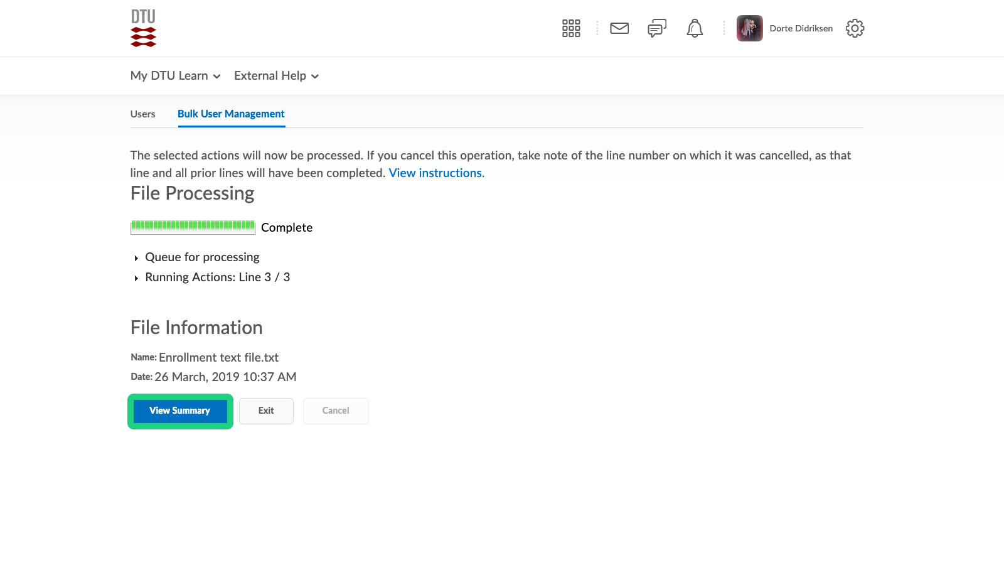Click the Exit button
The height and width of the screenshot is (565, 1004).
266,411
